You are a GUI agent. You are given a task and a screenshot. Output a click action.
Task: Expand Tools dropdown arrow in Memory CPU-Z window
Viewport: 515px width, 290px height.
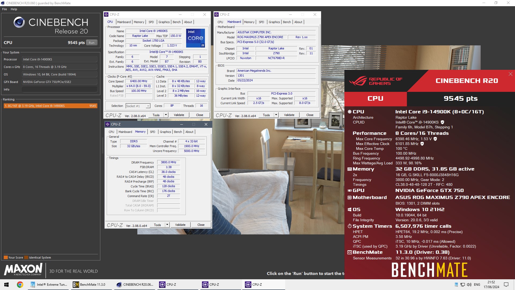[167, 225]
